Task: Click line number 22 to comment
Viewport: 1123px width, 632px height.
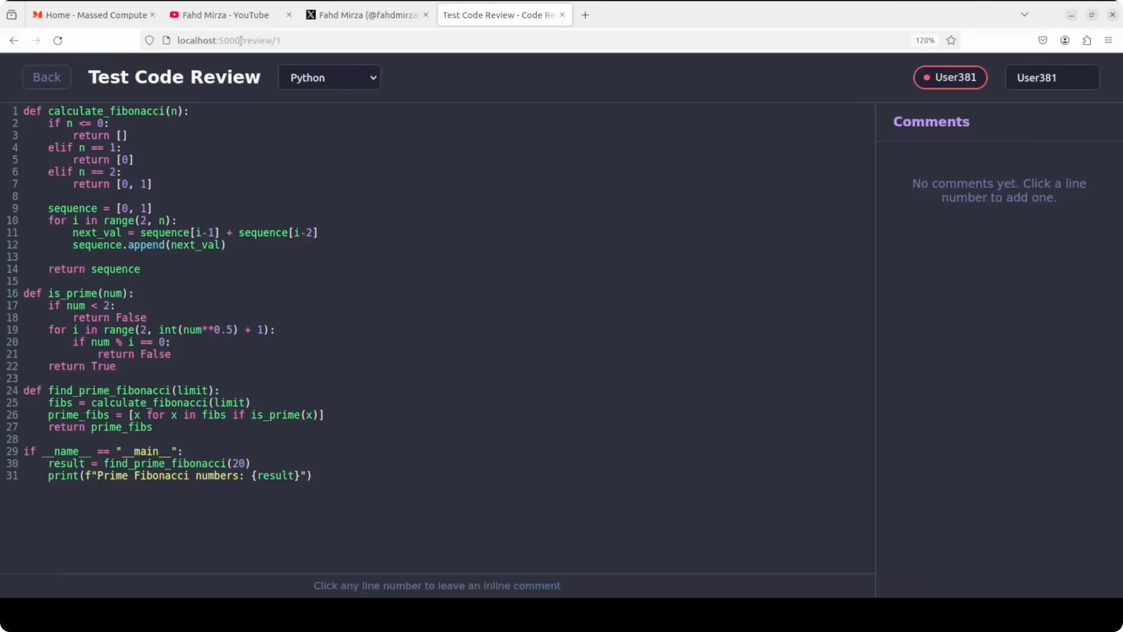Action: pos(12,366)
